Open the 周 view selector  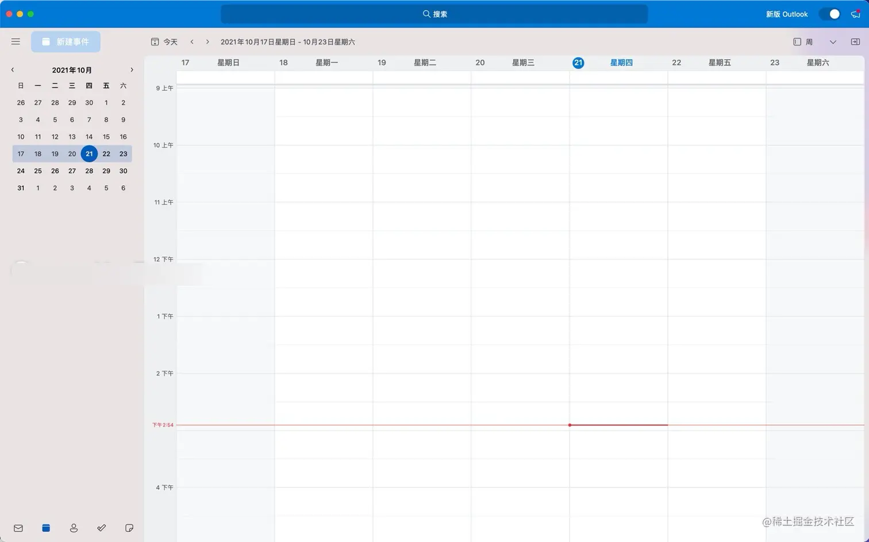pyautogui.click(x=803, y=42)
